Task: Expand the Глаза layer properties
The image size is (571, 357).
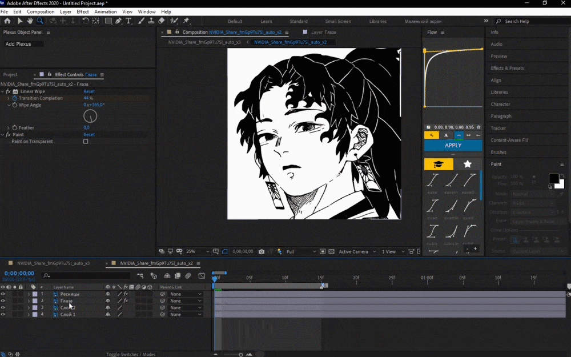Action: [29, 301]
